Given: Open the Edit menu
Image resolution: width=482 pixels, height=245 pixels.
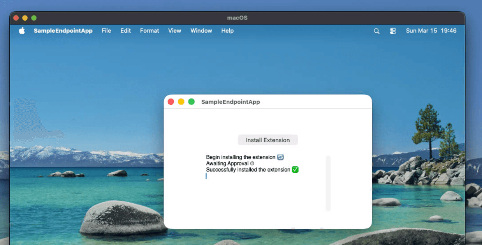Looking at the screenshot, I should pyautogui.click(x=125, y=31).
